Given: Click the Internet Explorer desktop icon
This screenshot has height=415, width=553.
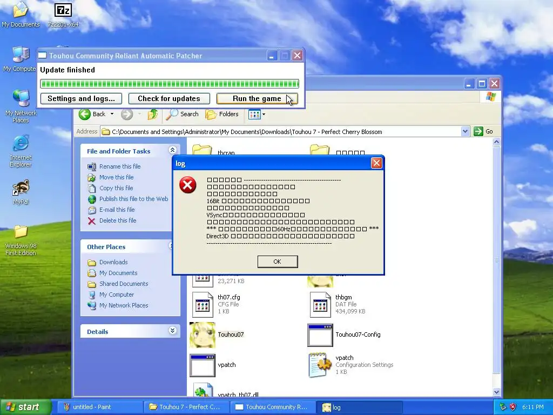Looking at the screenshot, I should [21, 151].
